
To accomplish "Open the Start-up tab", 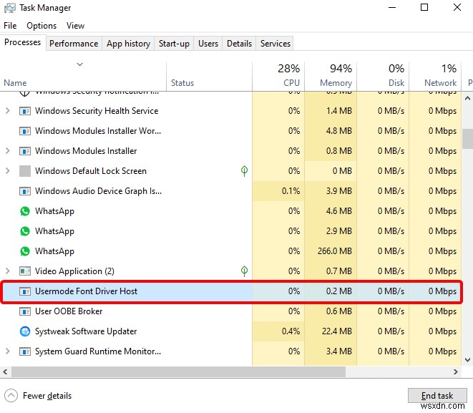I will 174,44.
